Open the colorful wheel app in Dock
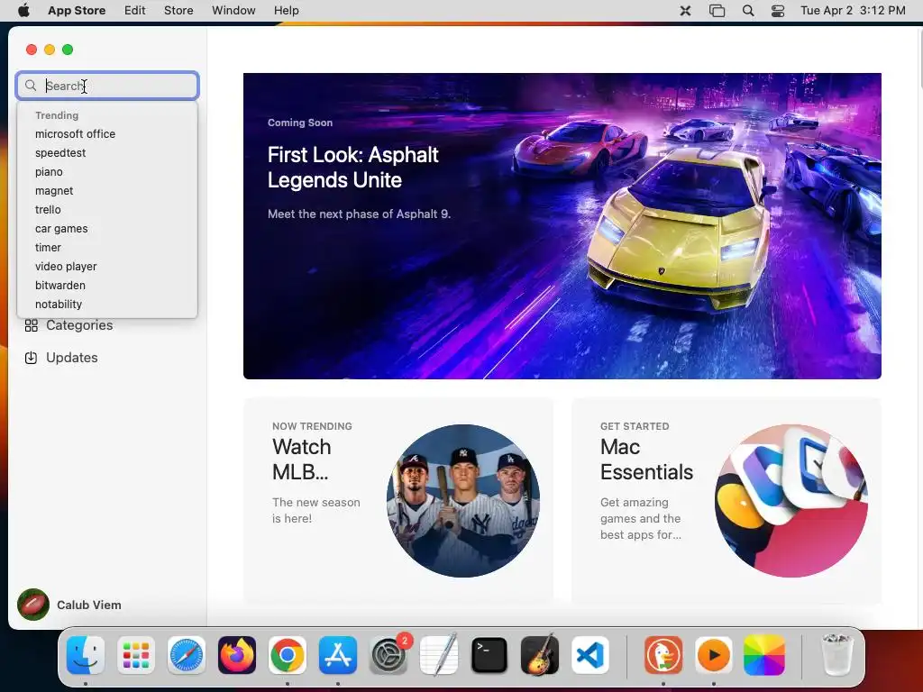Image resolution: width=923 pixels, height=692 pixels. point(764,655)
